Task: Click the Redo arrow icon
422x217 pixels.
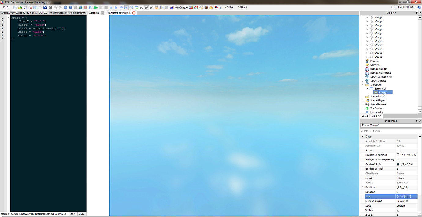Action: point(50,8)
